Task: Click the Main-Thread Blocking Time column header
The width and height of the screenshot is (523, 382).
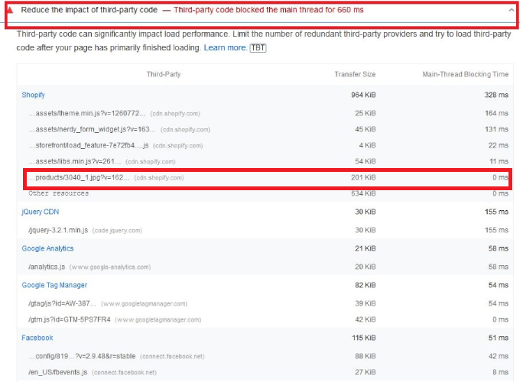Action: point(465,74)
